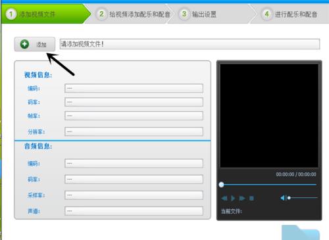Click the audio 编码 field
329x240 pixels.
[134, 163]
